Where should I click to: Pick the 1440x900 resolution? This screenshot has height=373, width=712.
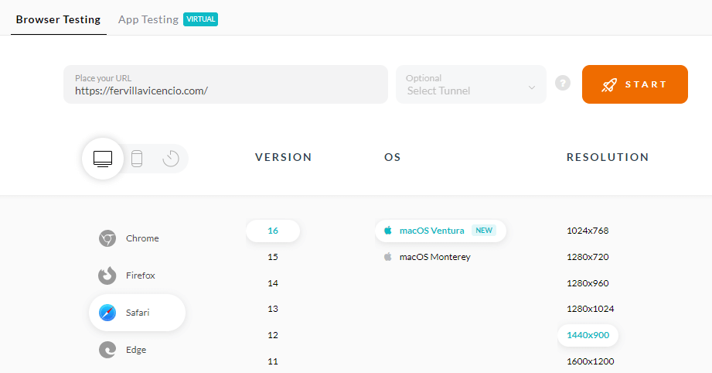pos(588,335)
